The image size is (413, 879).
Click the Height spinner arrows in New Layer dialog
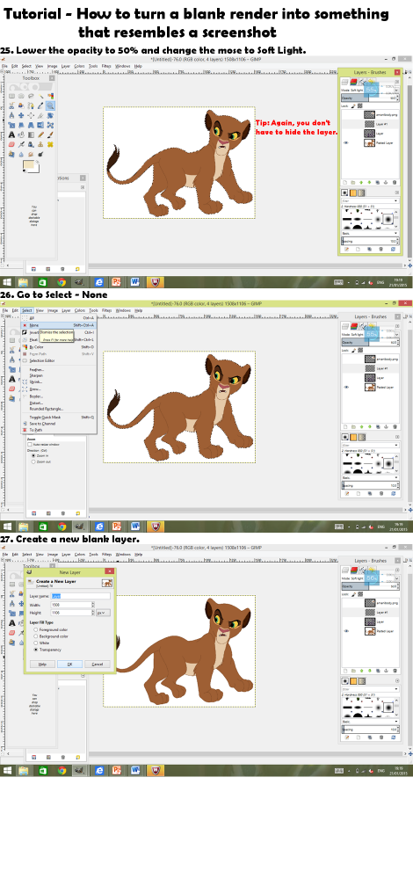click(93, 613)
